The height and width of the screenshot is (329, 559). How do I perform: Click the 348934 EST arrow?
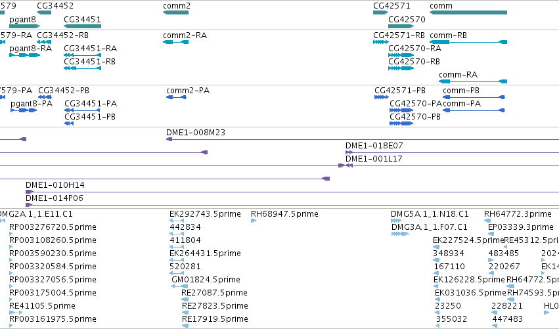(436, 261)
